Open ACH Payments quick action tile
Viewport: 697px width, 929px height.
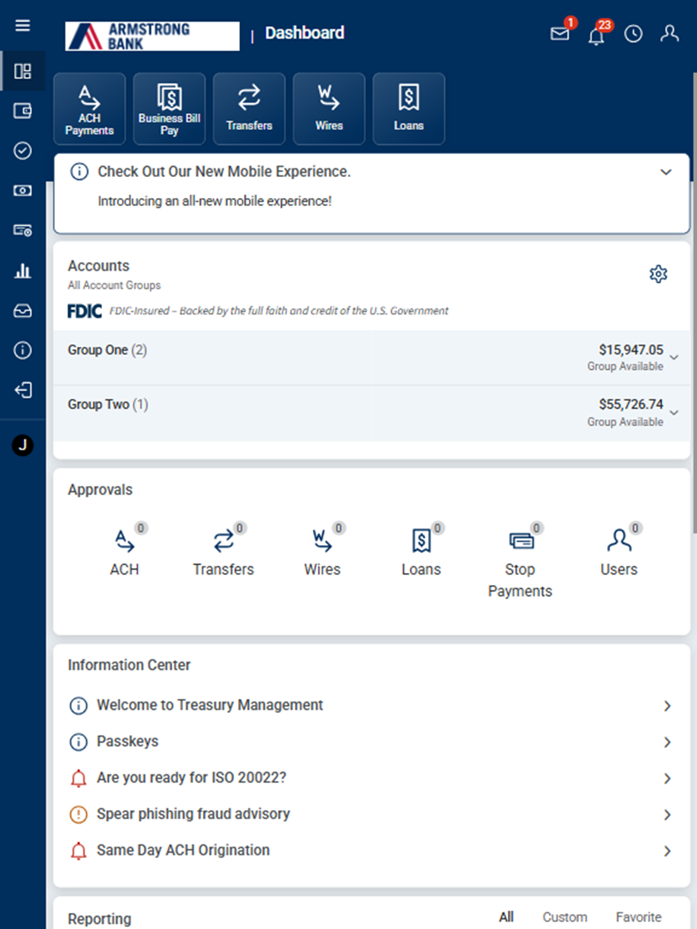pyautogui.click(x=89, y=109)
